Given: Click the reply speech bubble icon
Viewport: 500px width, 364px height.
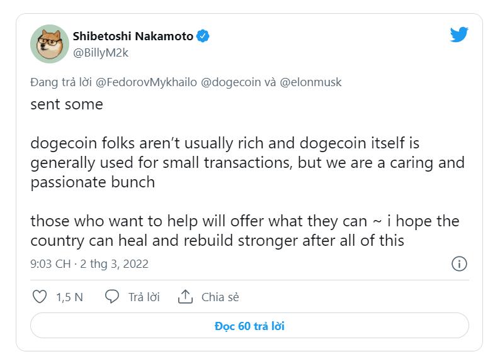Looking at the screenshot, I should [112, 297].
